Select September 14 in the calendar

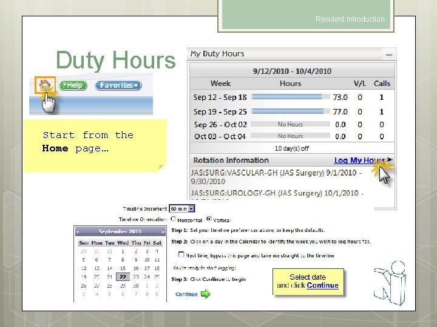click(x=109, y=268)
